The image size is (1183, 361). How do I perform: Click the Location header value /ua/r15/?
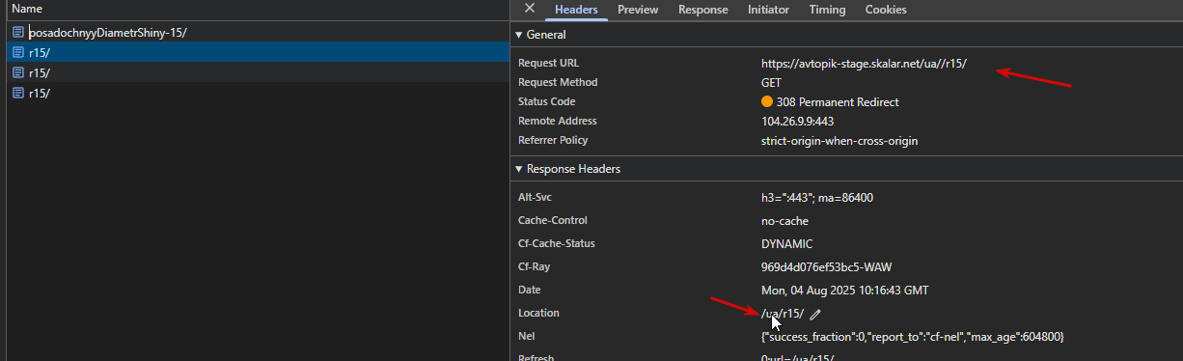point(783,314)
